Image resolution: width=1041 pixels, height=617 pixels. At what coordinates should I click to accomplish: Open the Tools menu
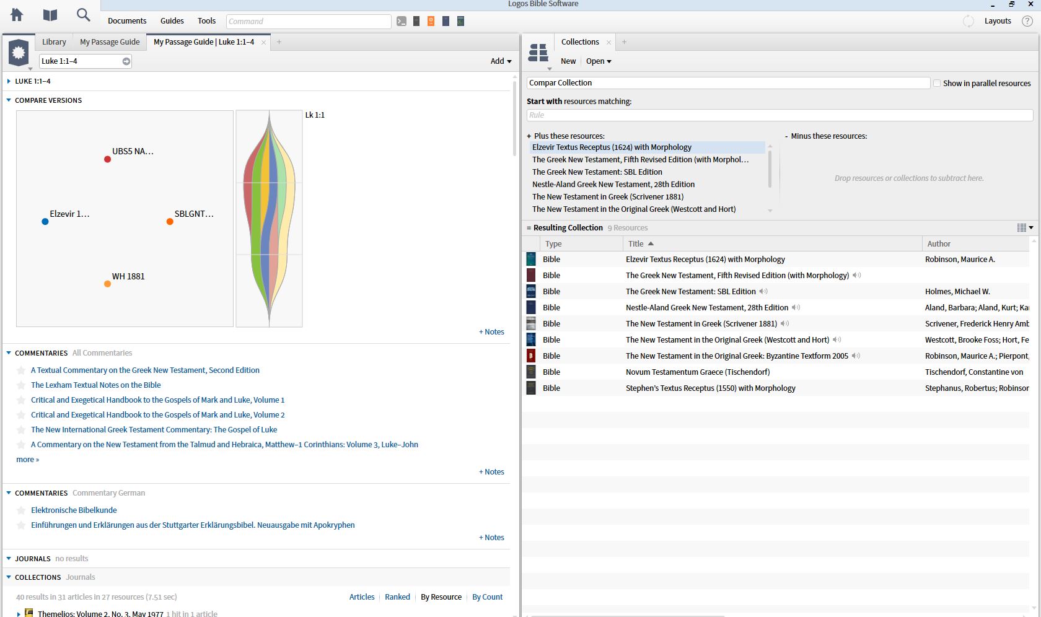(x=206, y=21)
